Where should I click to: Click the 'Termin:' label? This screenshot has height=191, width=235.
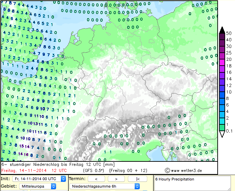point(77,179)
